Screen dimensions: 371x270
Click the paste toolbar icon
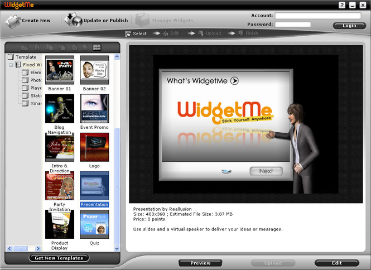coord(62,47)
